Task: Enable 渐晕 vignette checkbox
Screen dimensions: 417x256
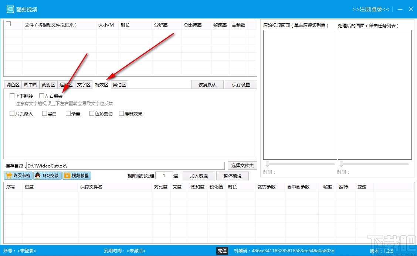Action: (x=68, y=114)
